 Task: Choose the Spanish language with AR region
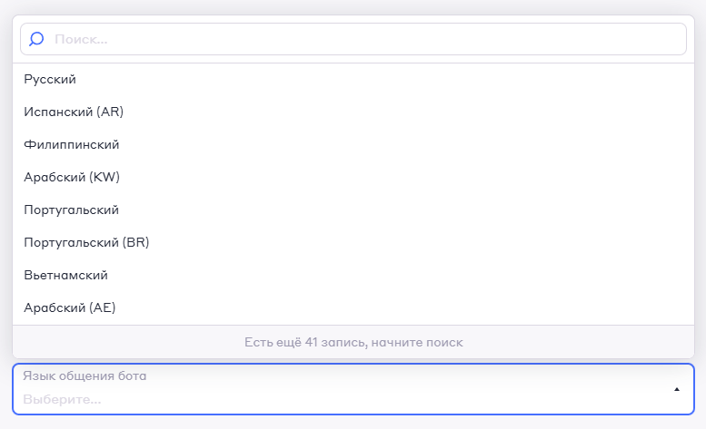pos(74,112)
